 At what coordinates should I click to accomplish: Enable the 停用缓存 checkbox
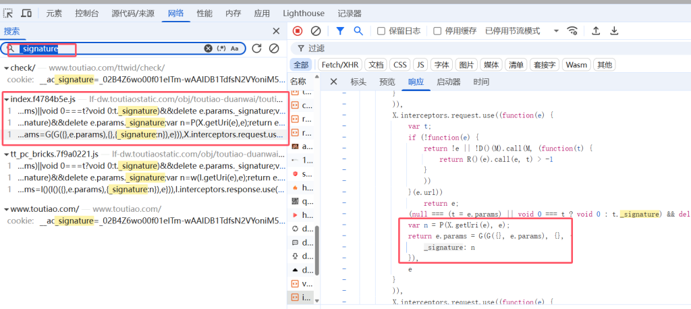[x=437, y=31]
